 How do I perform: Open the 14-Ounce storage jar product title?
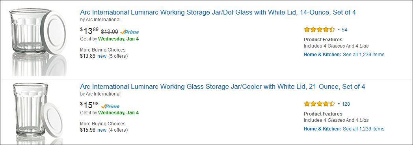point(218,12)
